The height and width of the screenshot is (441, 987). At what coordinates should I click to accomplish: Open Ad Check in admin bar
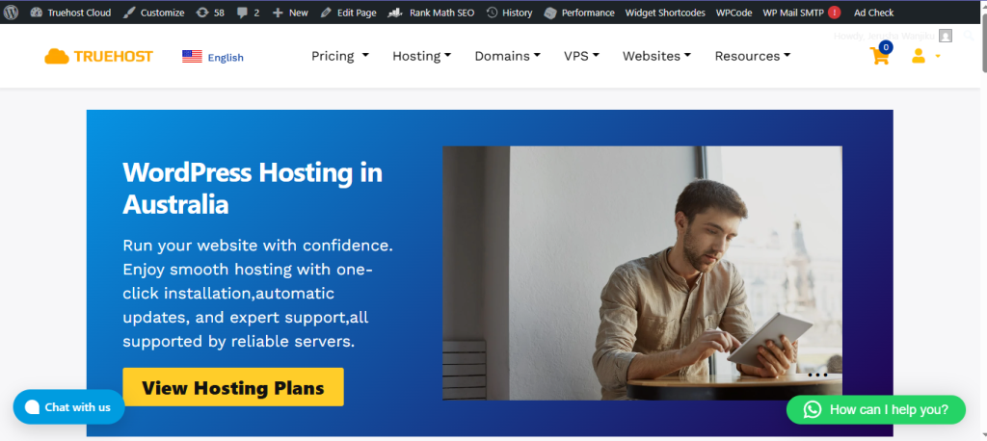pyautogui.click(x=873, y=12)
